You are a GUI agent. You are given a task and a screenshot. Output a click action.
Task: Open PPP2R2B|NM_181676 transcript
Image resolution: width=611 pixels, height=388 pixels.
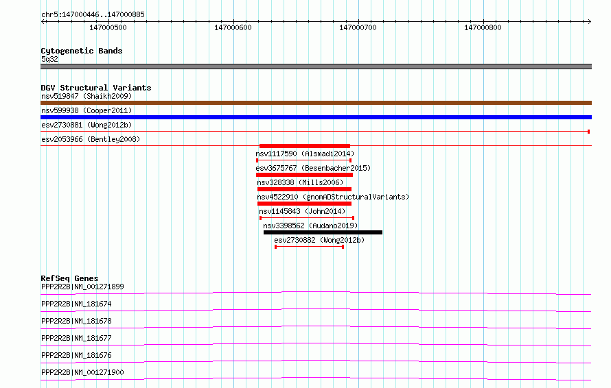(x=76, y=355)
